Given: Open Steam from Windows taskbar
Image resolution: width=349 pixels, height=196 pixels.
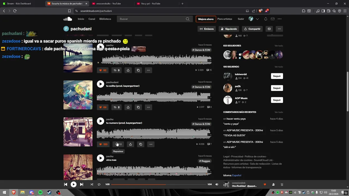Looking at the screenshot, I should 49,192.
